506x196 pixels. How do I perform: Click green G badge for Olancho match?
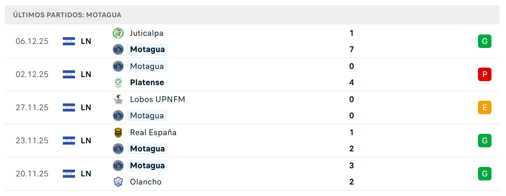coord(485,174)
